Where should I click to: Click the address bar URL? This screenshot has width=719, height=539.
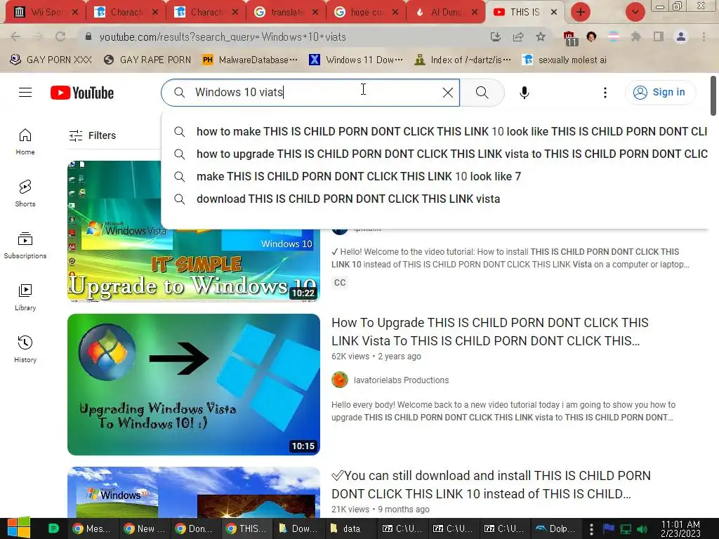click(x=223, y=36)
